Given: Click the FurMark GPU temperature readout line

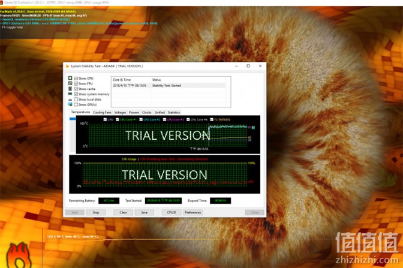Looking at the screenshot, I should tap(73, 236).
